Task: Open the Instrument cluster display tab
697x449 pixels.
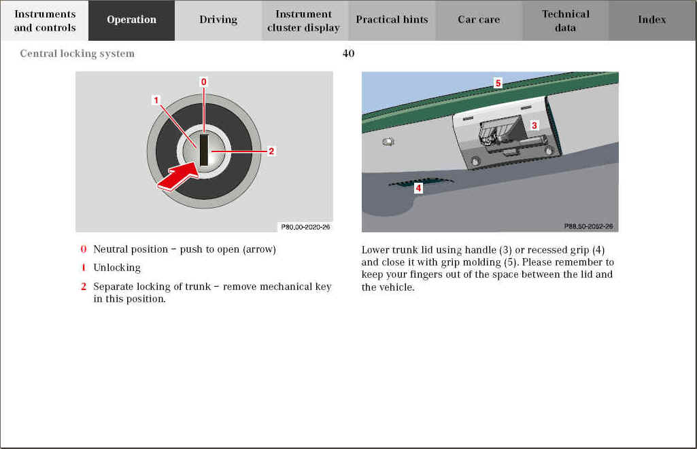Action: pos(304,20)
